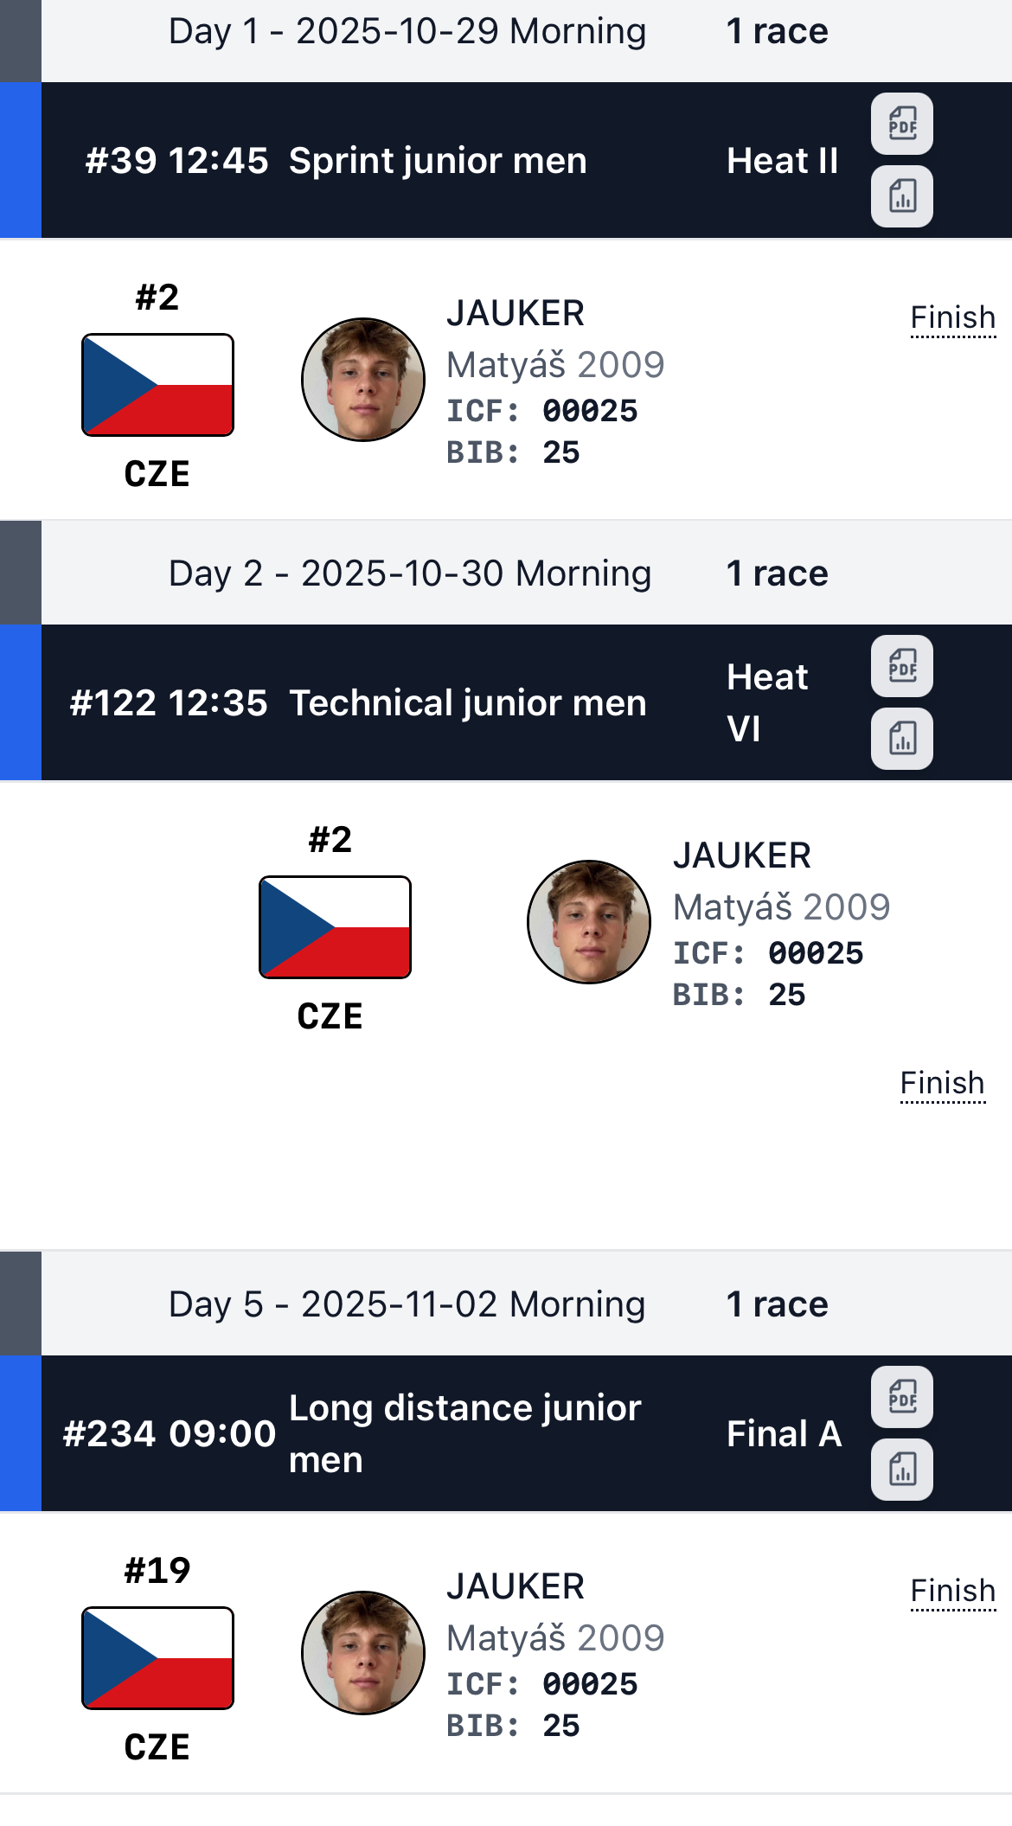This screenshot has height=1826, width=1012.
Task: View results chart for Long distance Final A
Action: click(901, 1470)
